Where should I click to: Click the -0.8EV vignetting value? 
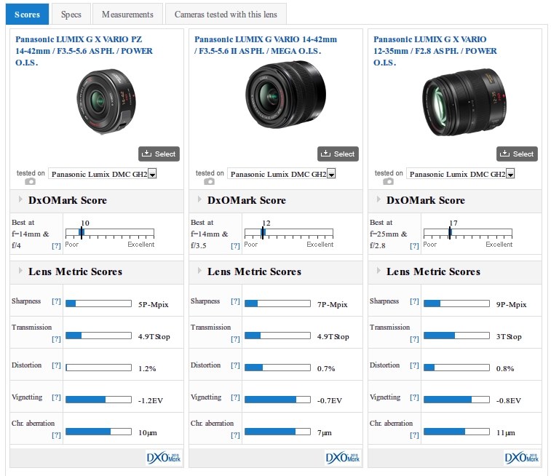coord(509,400)
